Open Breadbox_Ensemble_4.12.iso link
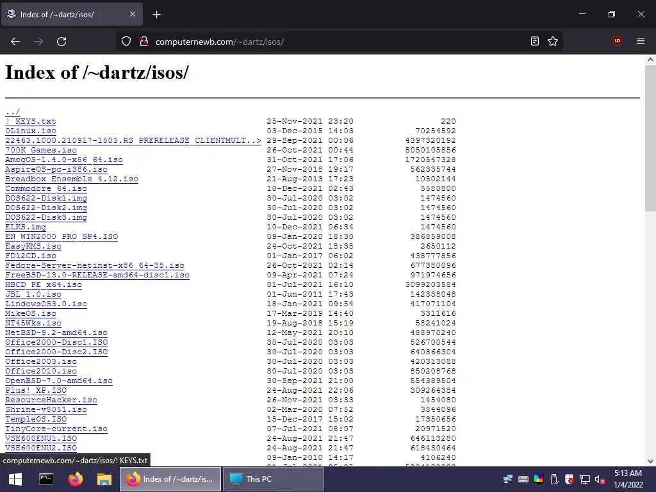 click(72, 179)
